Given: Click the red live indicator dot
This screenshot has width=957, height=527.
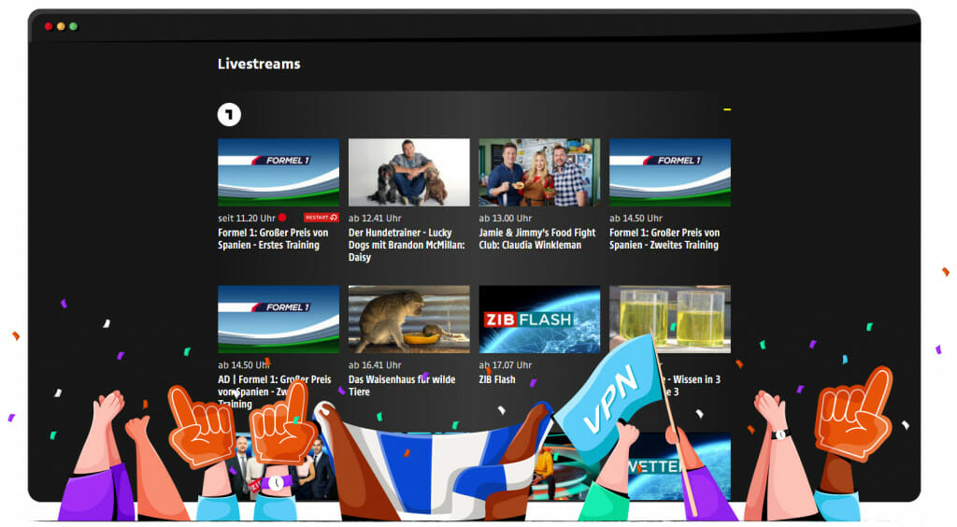Looking at the screenshot, I should pos(282,218).
